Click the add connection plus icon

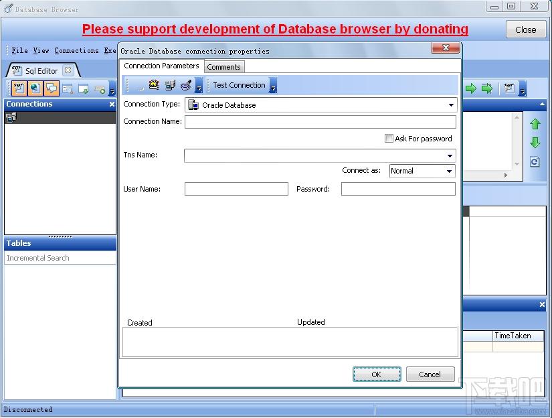(100, 90)
